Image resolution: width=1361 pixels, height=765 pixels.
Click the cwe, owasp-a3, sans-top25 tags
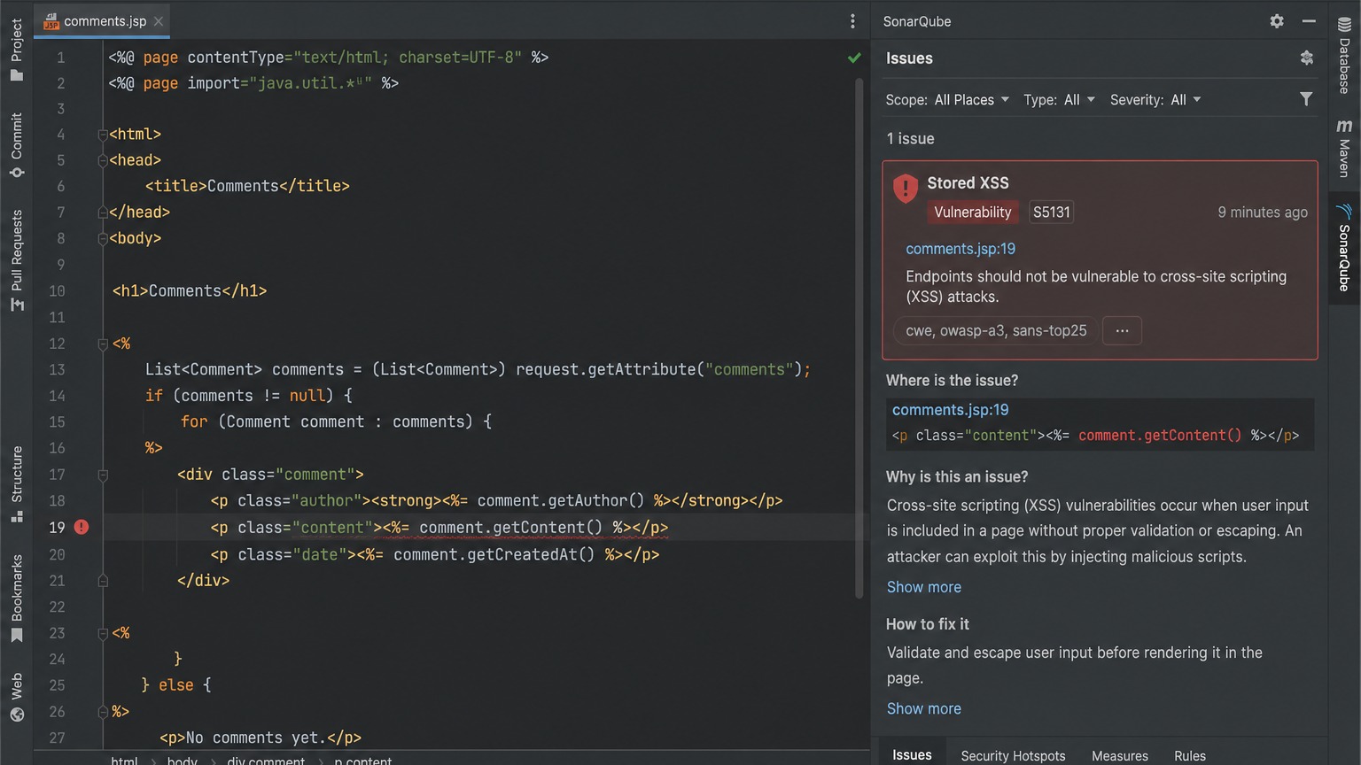click(x=996, y=330)
